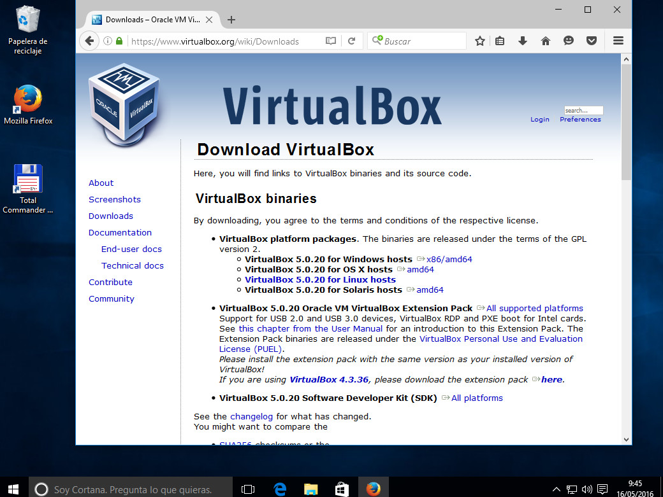Viewport: 663px width, 497px height.
Task: Download Solaris hosts amd64 package
Action: click(430, 290)
